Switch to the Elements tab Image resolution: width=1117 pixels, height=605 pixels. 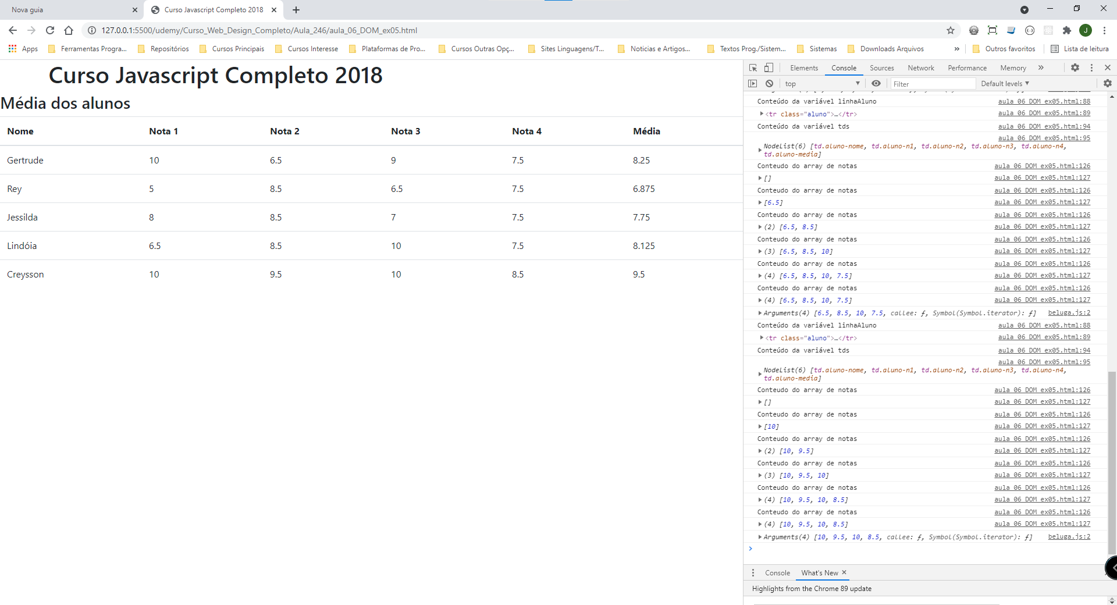click(804, 68)
